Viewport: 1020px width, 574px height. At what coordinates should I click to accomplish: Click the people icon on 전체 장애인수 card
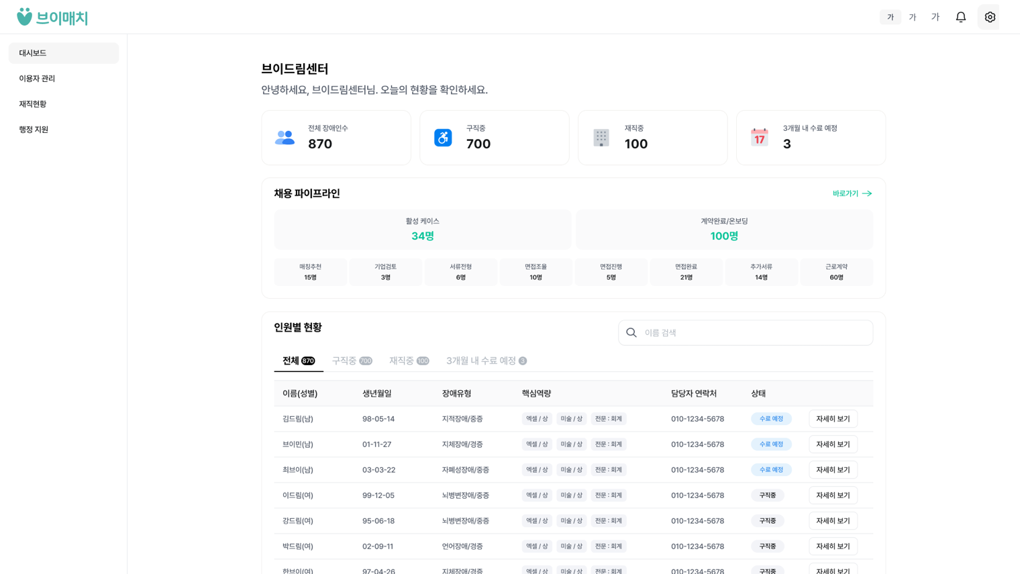pyautogui.click(x=285, y=138)
